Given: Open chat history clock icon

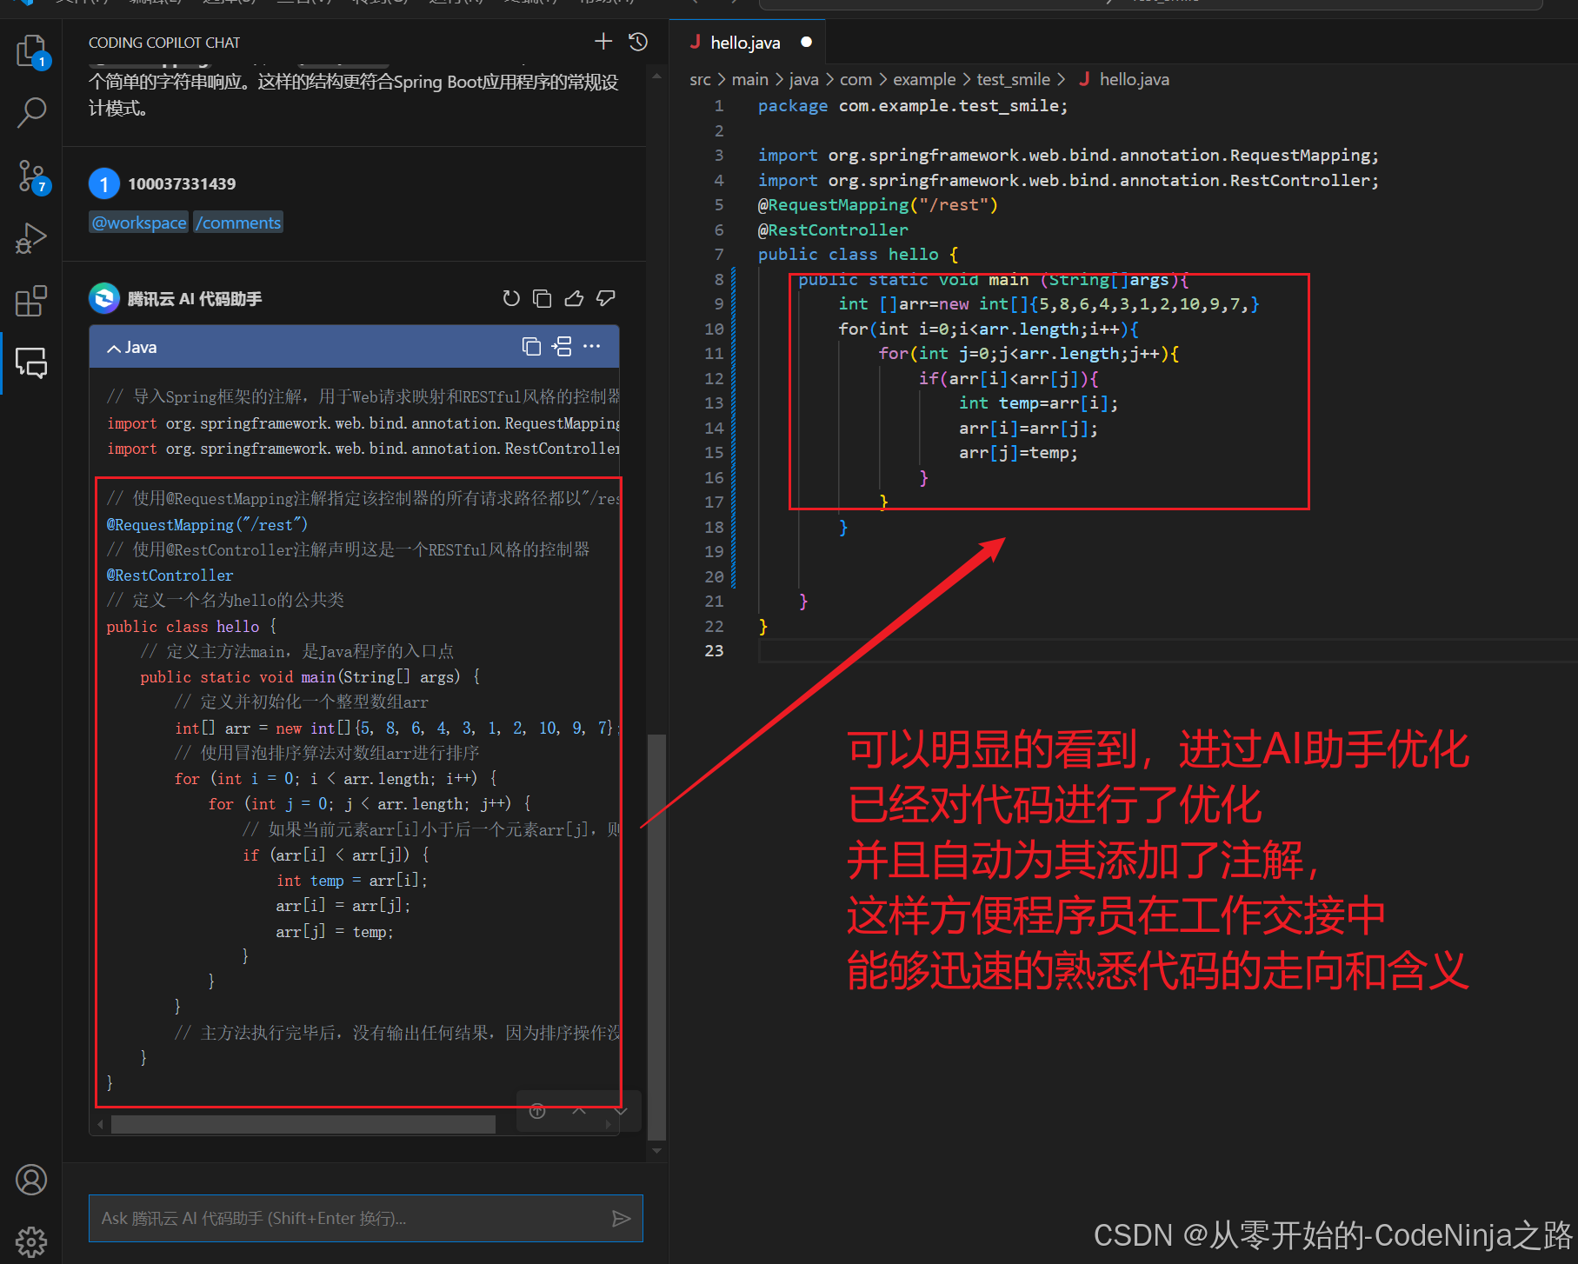Looking at the screenshot, I should click(x=638, y=42).
